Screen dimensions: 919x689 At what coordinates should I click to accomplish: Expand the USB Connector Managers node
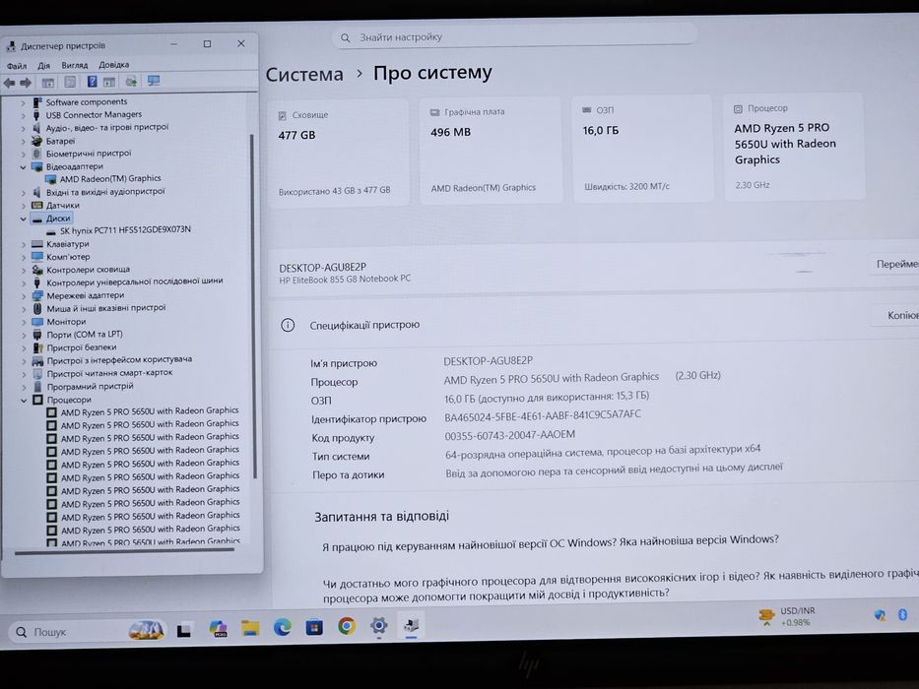click(24, 115)
